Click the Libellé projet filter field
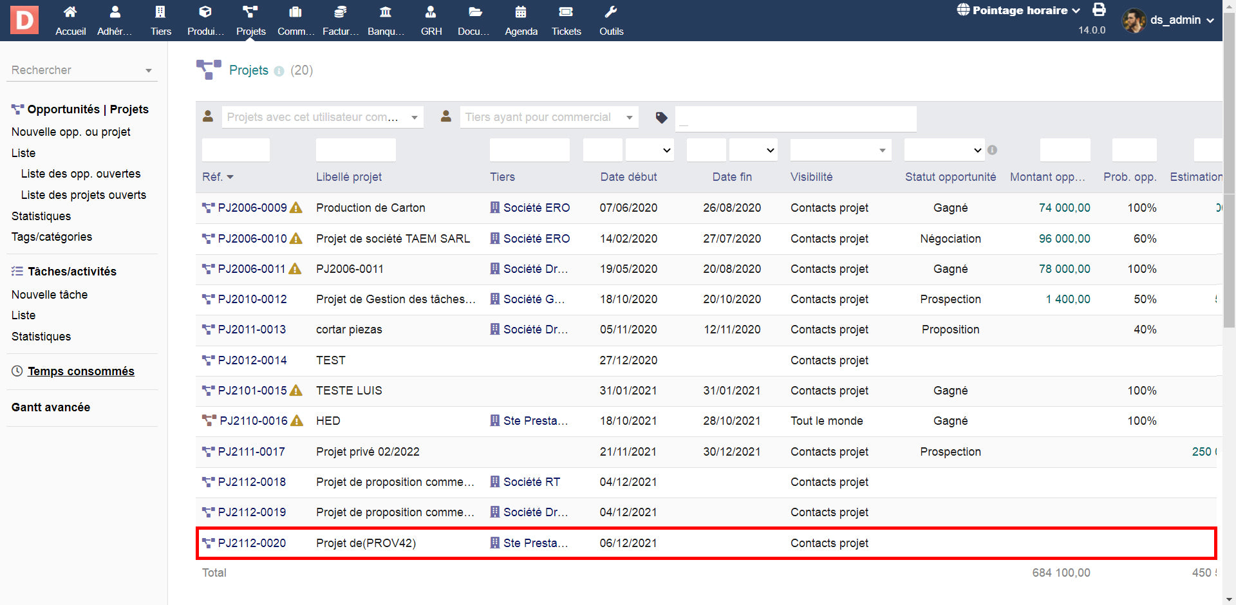This screenshot has height=605, width=1236. (355, 150)
